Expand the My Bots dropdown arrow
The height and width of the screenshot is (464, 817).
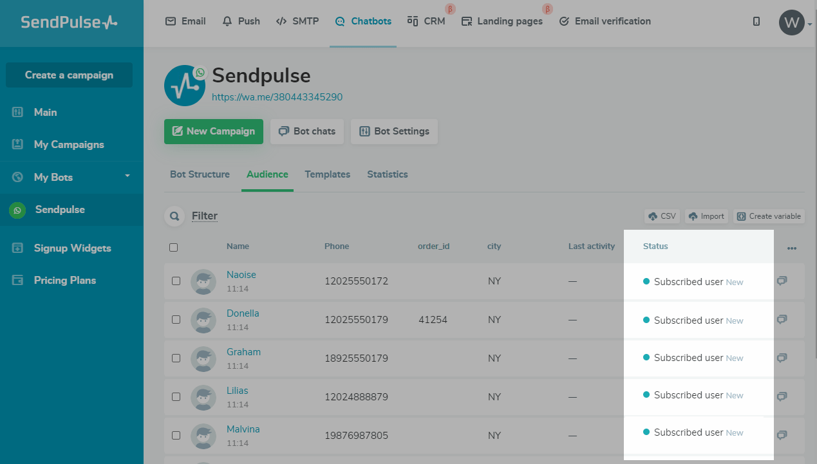click(127, 176)
